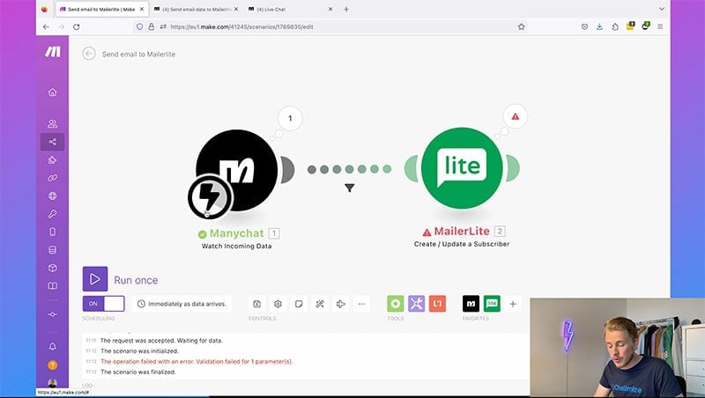Open the sidebar flow control slider icon
The height and width of the screenshot is (398, 705).
pyautogui.click(x=53, y=314)
